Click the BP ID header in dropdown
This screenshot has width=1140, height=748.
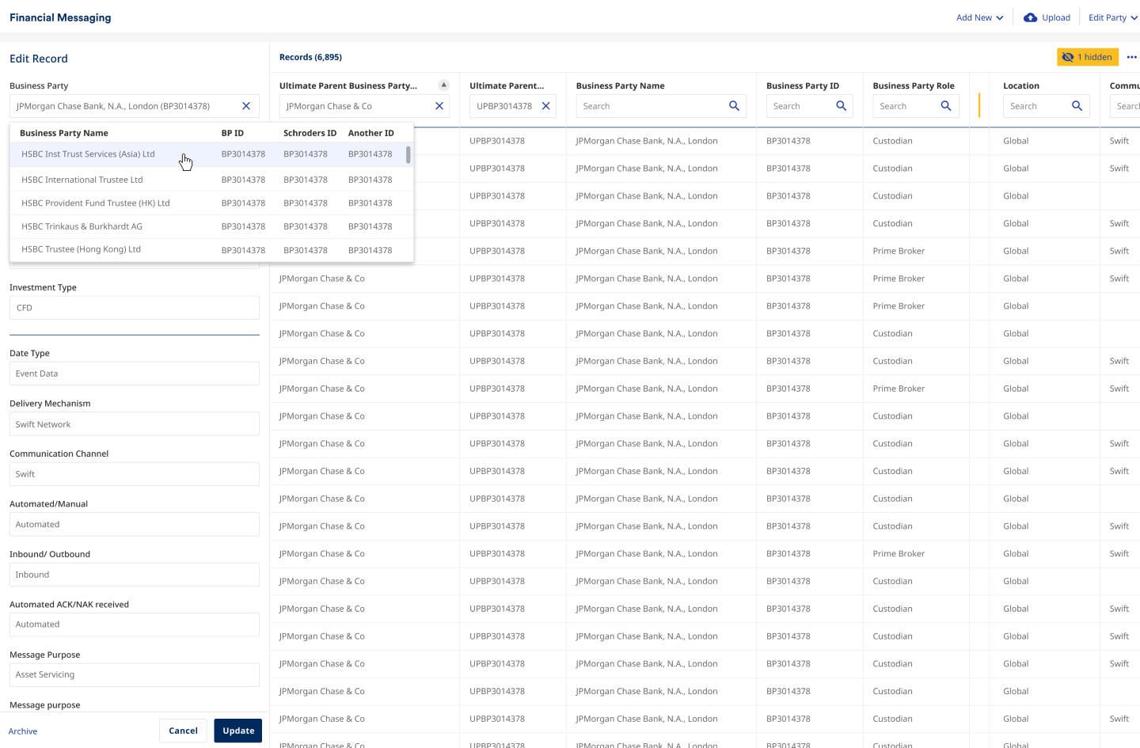click(x=233, y=133)
